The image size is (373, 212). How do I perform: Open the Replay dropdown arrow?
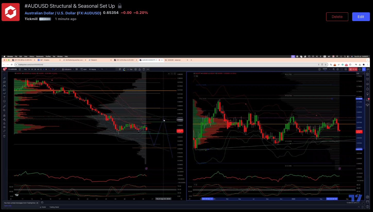coord(98,69)
